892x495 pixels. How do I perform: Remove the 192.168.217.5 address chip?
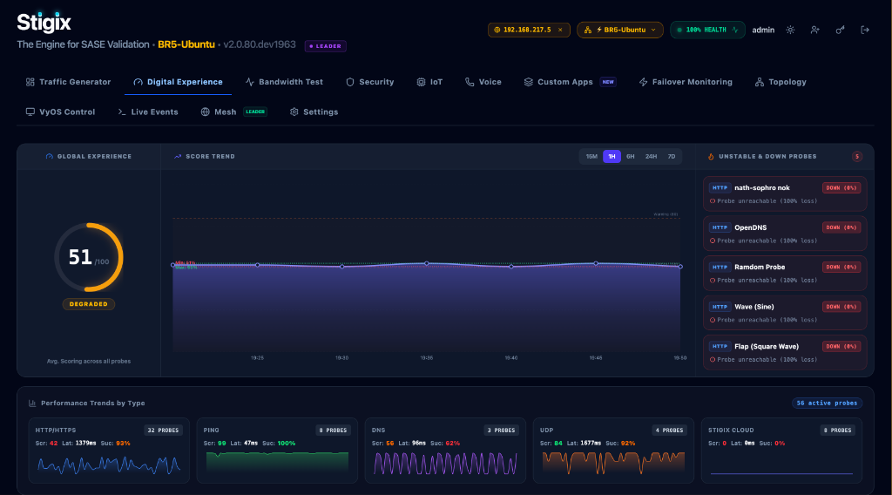click(560, 30)
